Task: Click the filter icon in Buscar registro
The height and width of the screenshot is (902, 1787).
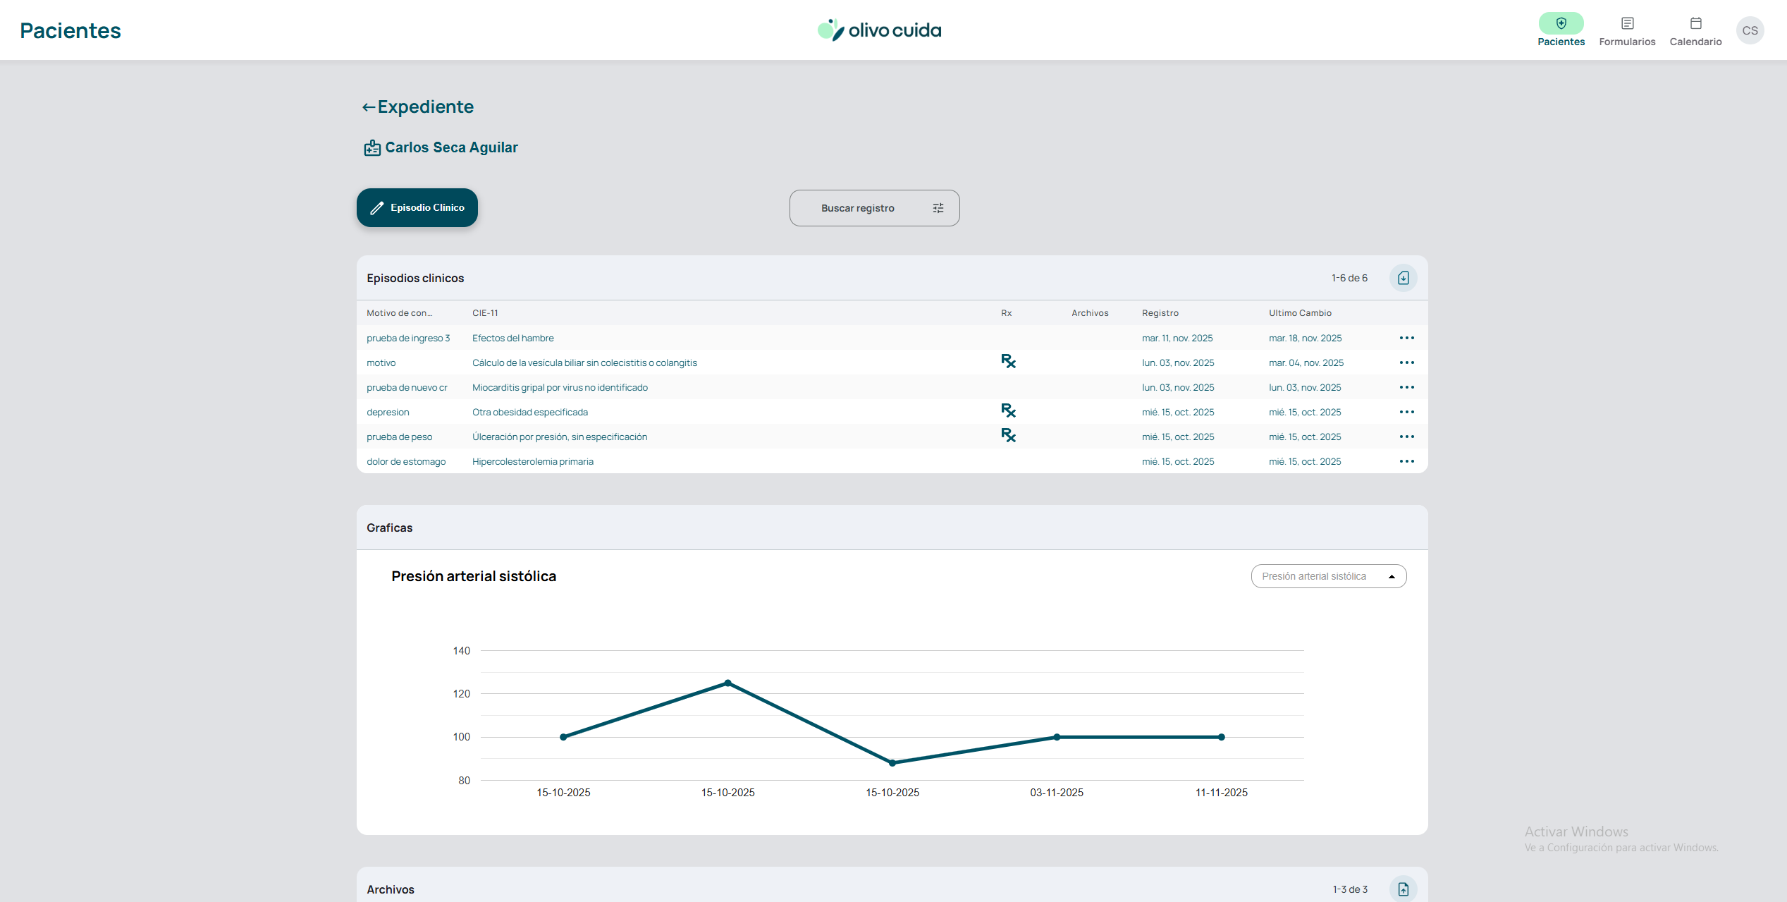Action: pyautogui.click(x=938, y=208)
